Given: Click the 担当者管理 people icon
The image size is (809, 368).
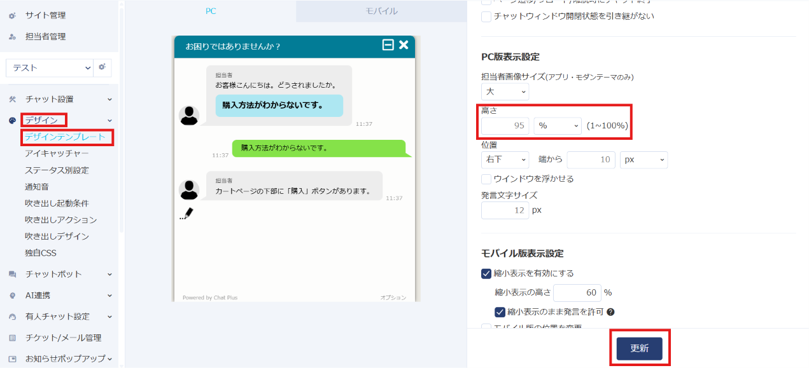Looking at the screenshot, I should [x=12, y=37].
